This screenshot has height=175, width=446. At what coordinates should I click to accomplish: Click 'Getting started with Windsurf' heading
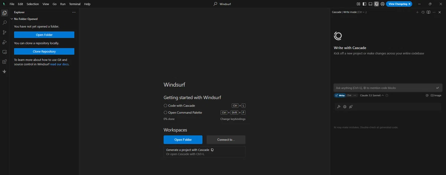pyautogui.click(x=192, y=98)
